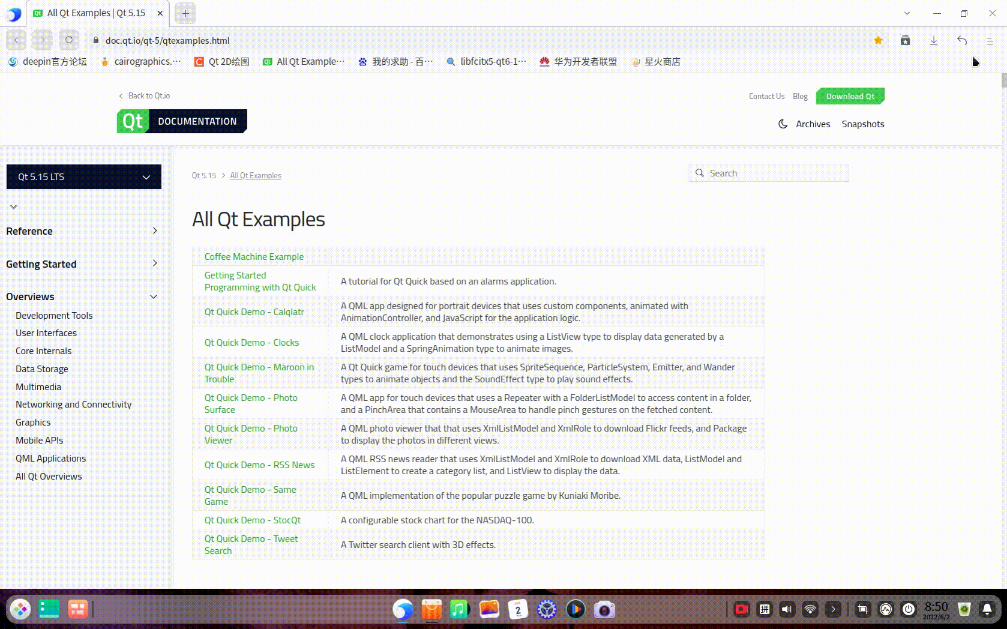This screenshot has height=629, width=1007.
Task: Click the lock icon in the address bar
Action: [95, 40]
